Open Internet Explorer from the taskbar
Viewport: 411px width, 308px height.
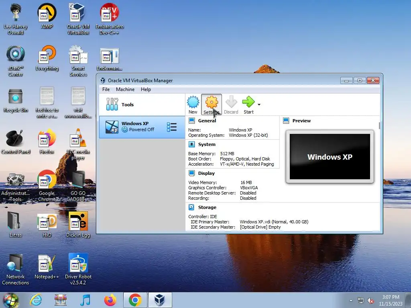coord(36,300)
